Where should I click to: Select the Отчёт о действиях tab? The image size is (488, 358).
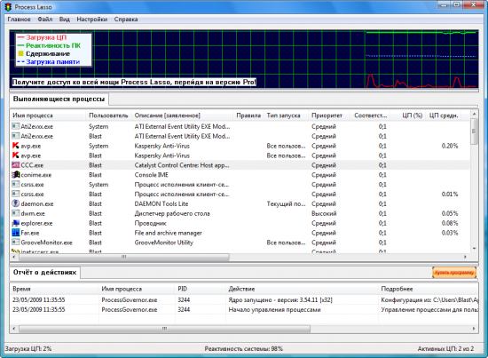coord(45,273)
